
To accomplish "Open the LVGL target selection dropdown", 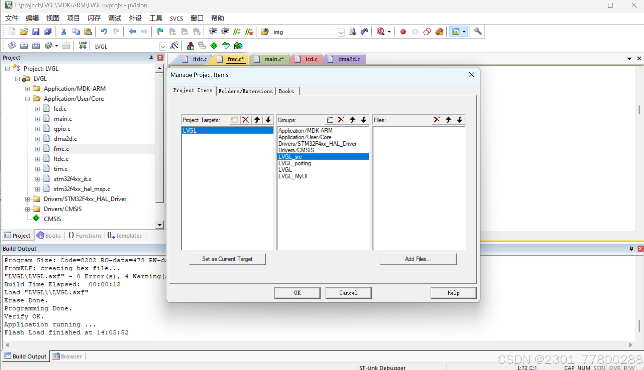I will (x=163, y=46).
